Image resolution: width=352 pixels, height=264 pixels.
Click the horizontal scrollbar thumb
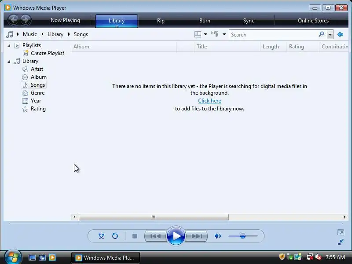tap(154, 217)
